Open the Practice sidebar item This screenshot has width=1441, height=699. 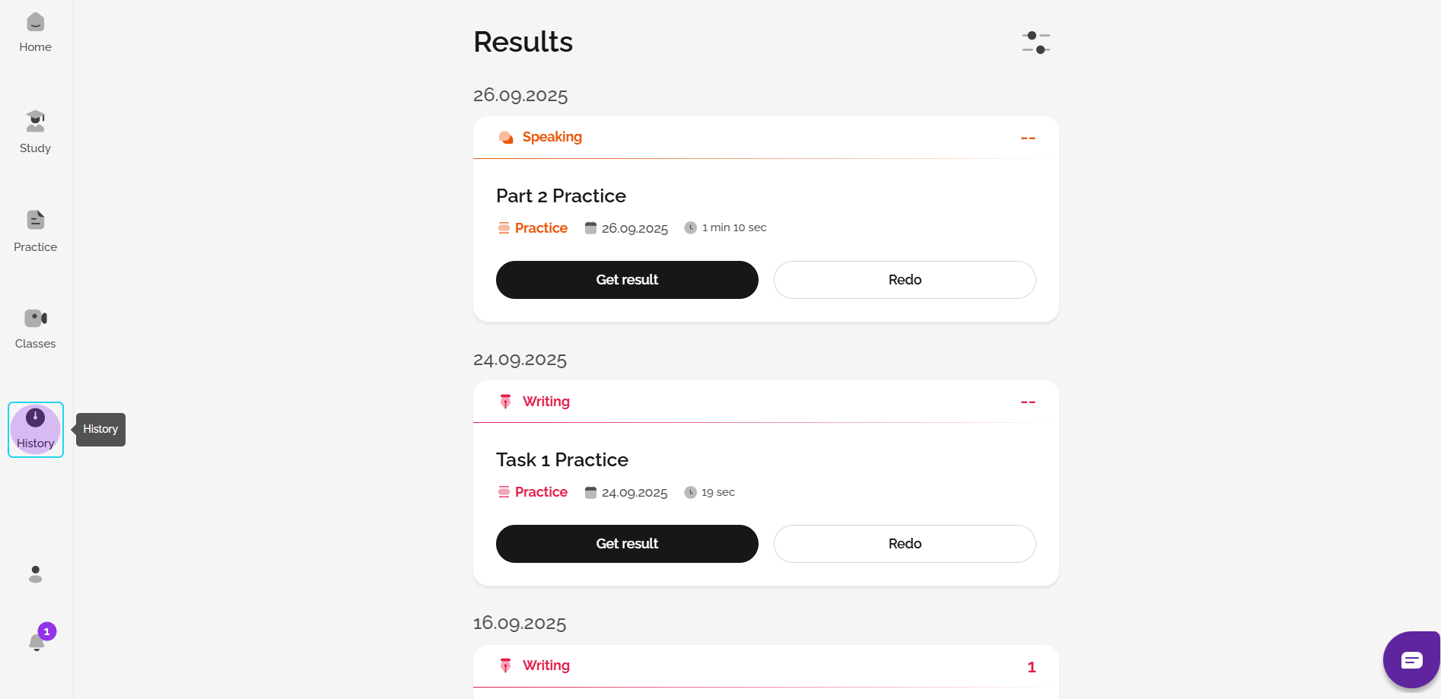click(35, 230)
